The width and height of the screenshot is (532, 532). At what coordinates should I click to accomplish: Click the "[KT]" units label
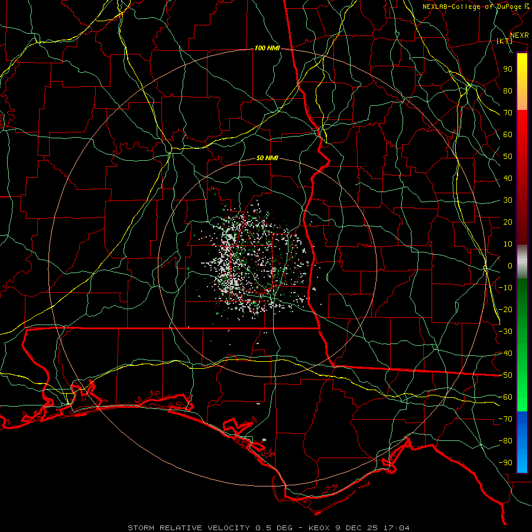pyautogui.click(x=505, y=41)
